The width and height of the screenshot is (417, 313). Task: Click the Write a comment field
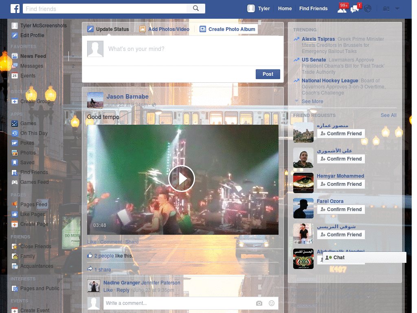(179, 303)
